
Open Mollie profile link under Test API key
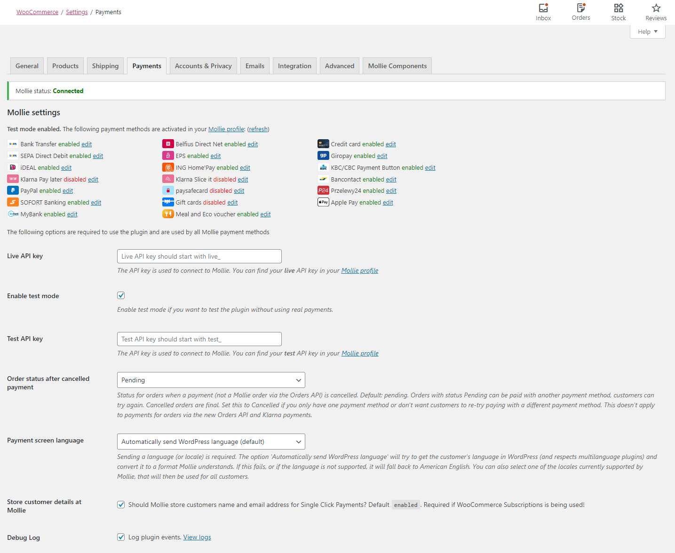click(x=360, y=353)
